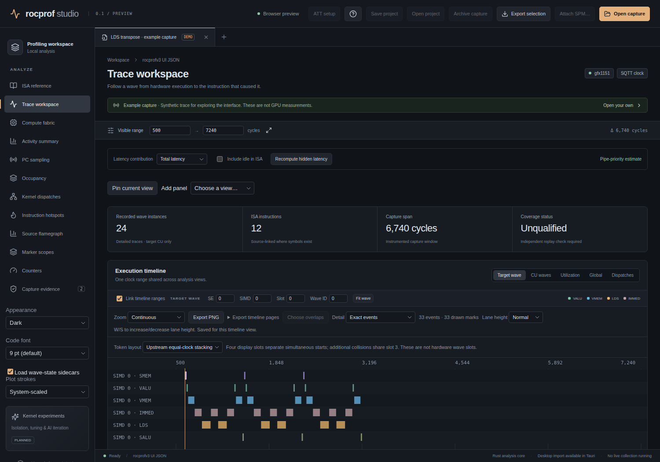The width and height of the screenshot is (660, 462).
Task: Open the Appearance Dark dropdown
Action: tap(47, 323)
